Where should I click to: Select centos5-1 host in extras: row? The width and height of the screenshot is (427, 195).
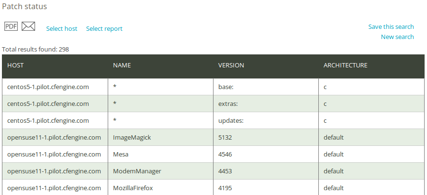point(48,104)
